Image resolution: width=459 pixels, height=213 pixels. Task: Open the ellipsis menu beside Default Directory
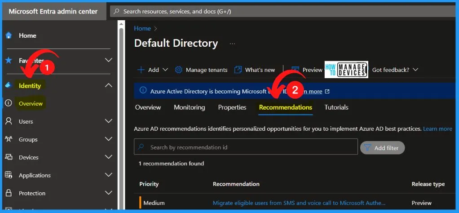[232, 44]
